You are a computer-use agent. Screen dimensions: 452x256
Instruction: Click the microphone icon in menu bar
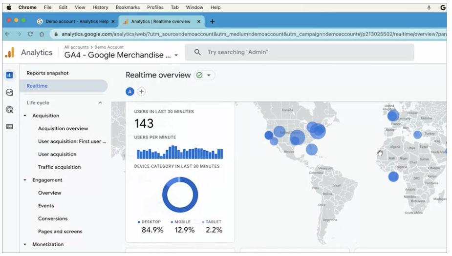[429, 7]
